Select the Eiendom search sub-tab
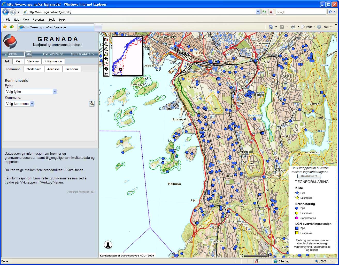Image resolution: width=339 pixels, height=265 pixels. pyautogui.click(x=72, y=69)
